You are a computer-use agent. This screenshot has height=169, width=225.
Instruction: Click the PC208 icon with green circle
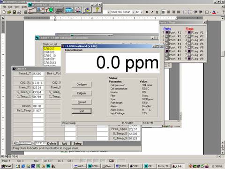click(x=49, y=10)
